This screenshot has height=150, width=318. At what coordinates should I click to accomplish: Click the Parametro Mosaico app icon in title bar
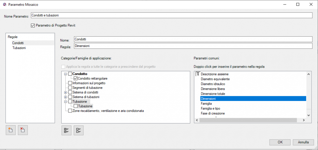click(x=5, y=4)
